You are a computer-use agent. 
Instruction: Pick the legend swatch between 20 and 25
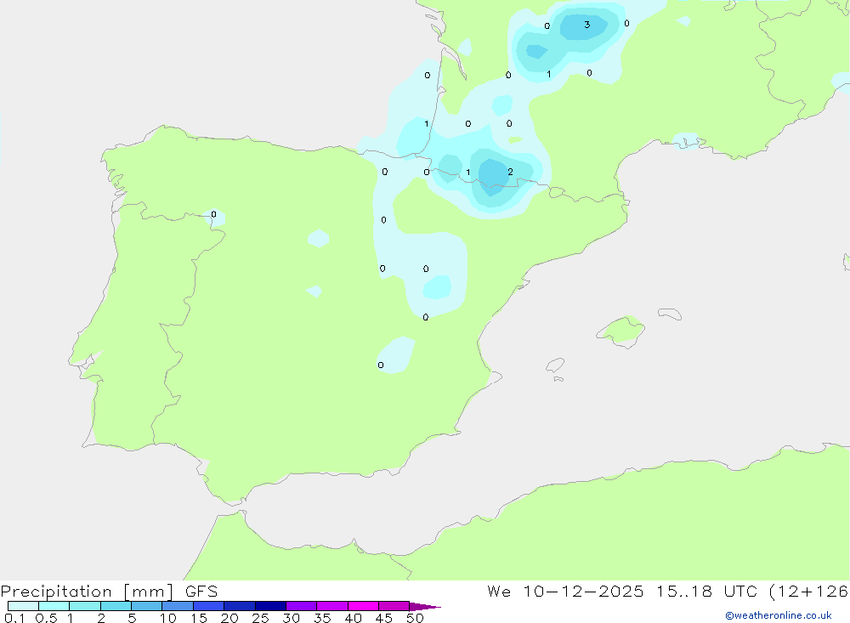point(240,606)
